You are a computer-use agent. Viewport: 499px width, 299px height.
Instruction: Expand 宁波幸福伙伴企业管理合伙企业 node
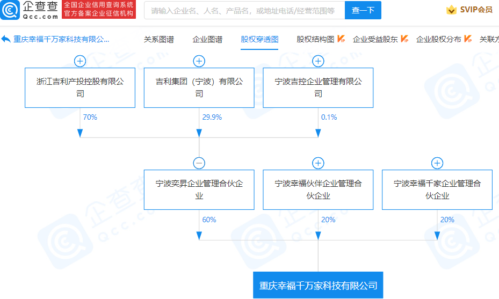tap(318, 163)
